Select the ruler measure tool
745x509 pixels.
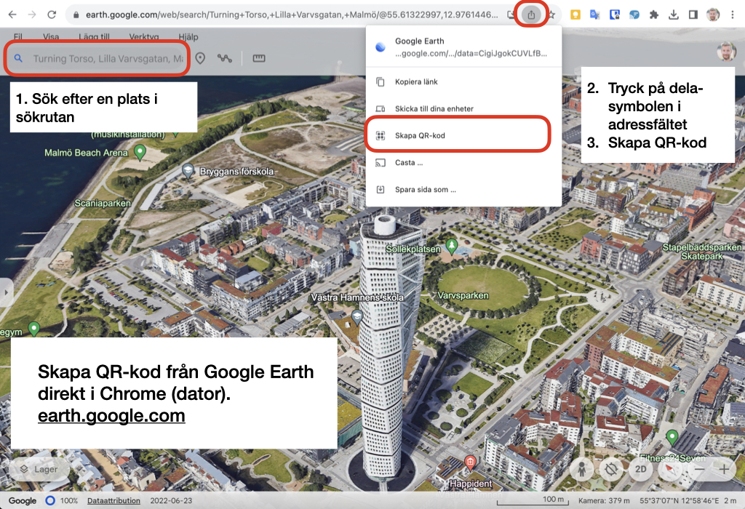259,58
